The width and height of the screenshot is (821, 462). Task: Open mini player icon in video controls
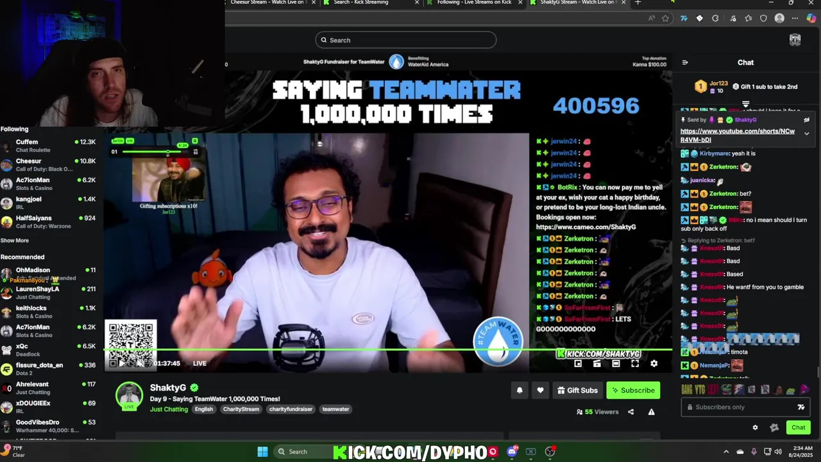(x=578, y=364)
